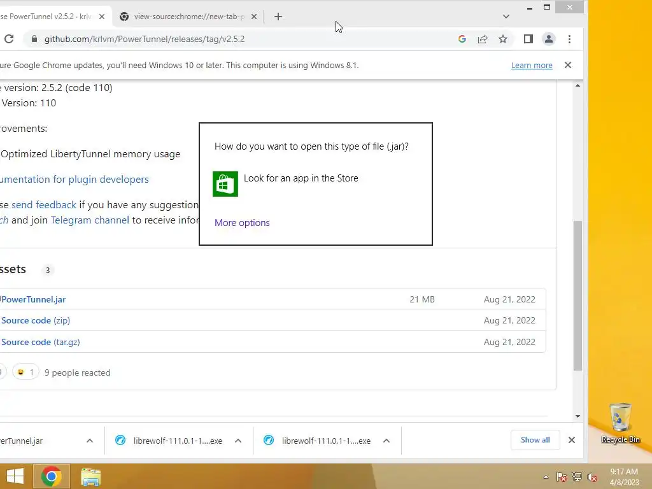The width and height of the screenshot is (652, 489).
Task: Close the view-source tab
Action: click(254, 17)
